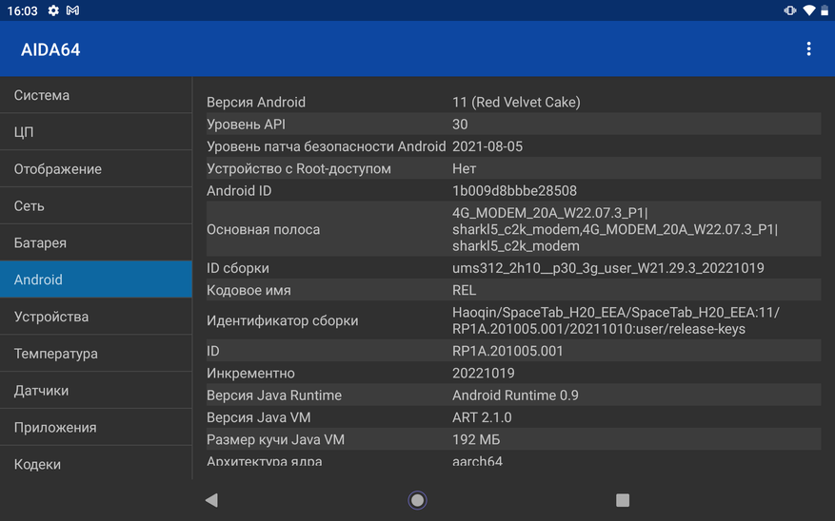This screenshot has height=521, width=835.
Task: View the Датчики sensors list
Action: [x=95, y=391]
